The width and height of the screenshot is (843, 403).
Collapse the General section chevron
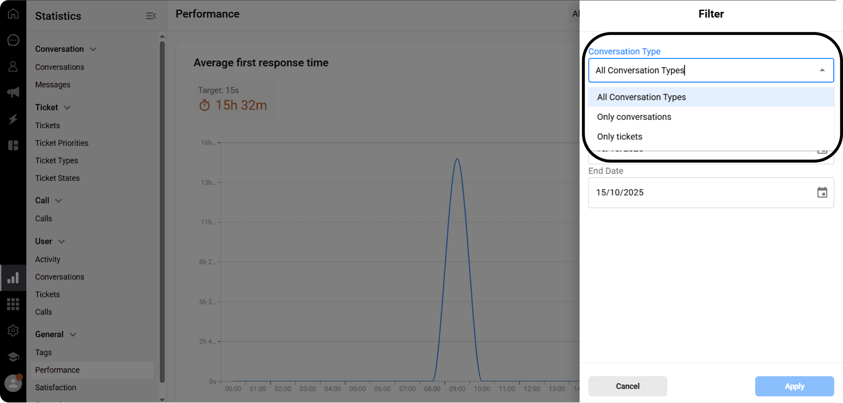[x=73, y=335]
